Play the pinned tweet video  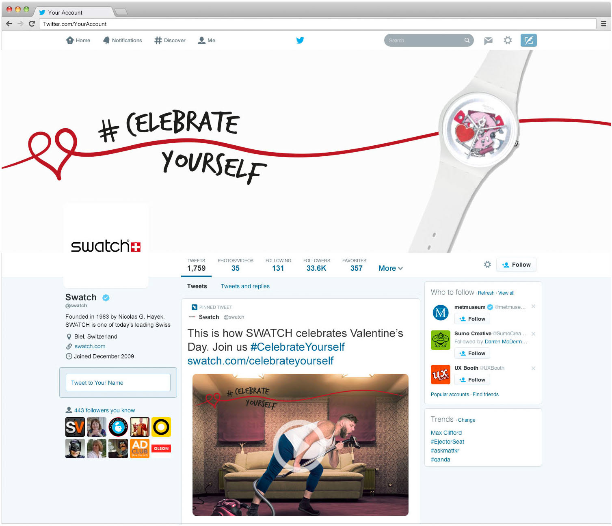(300, 445)
